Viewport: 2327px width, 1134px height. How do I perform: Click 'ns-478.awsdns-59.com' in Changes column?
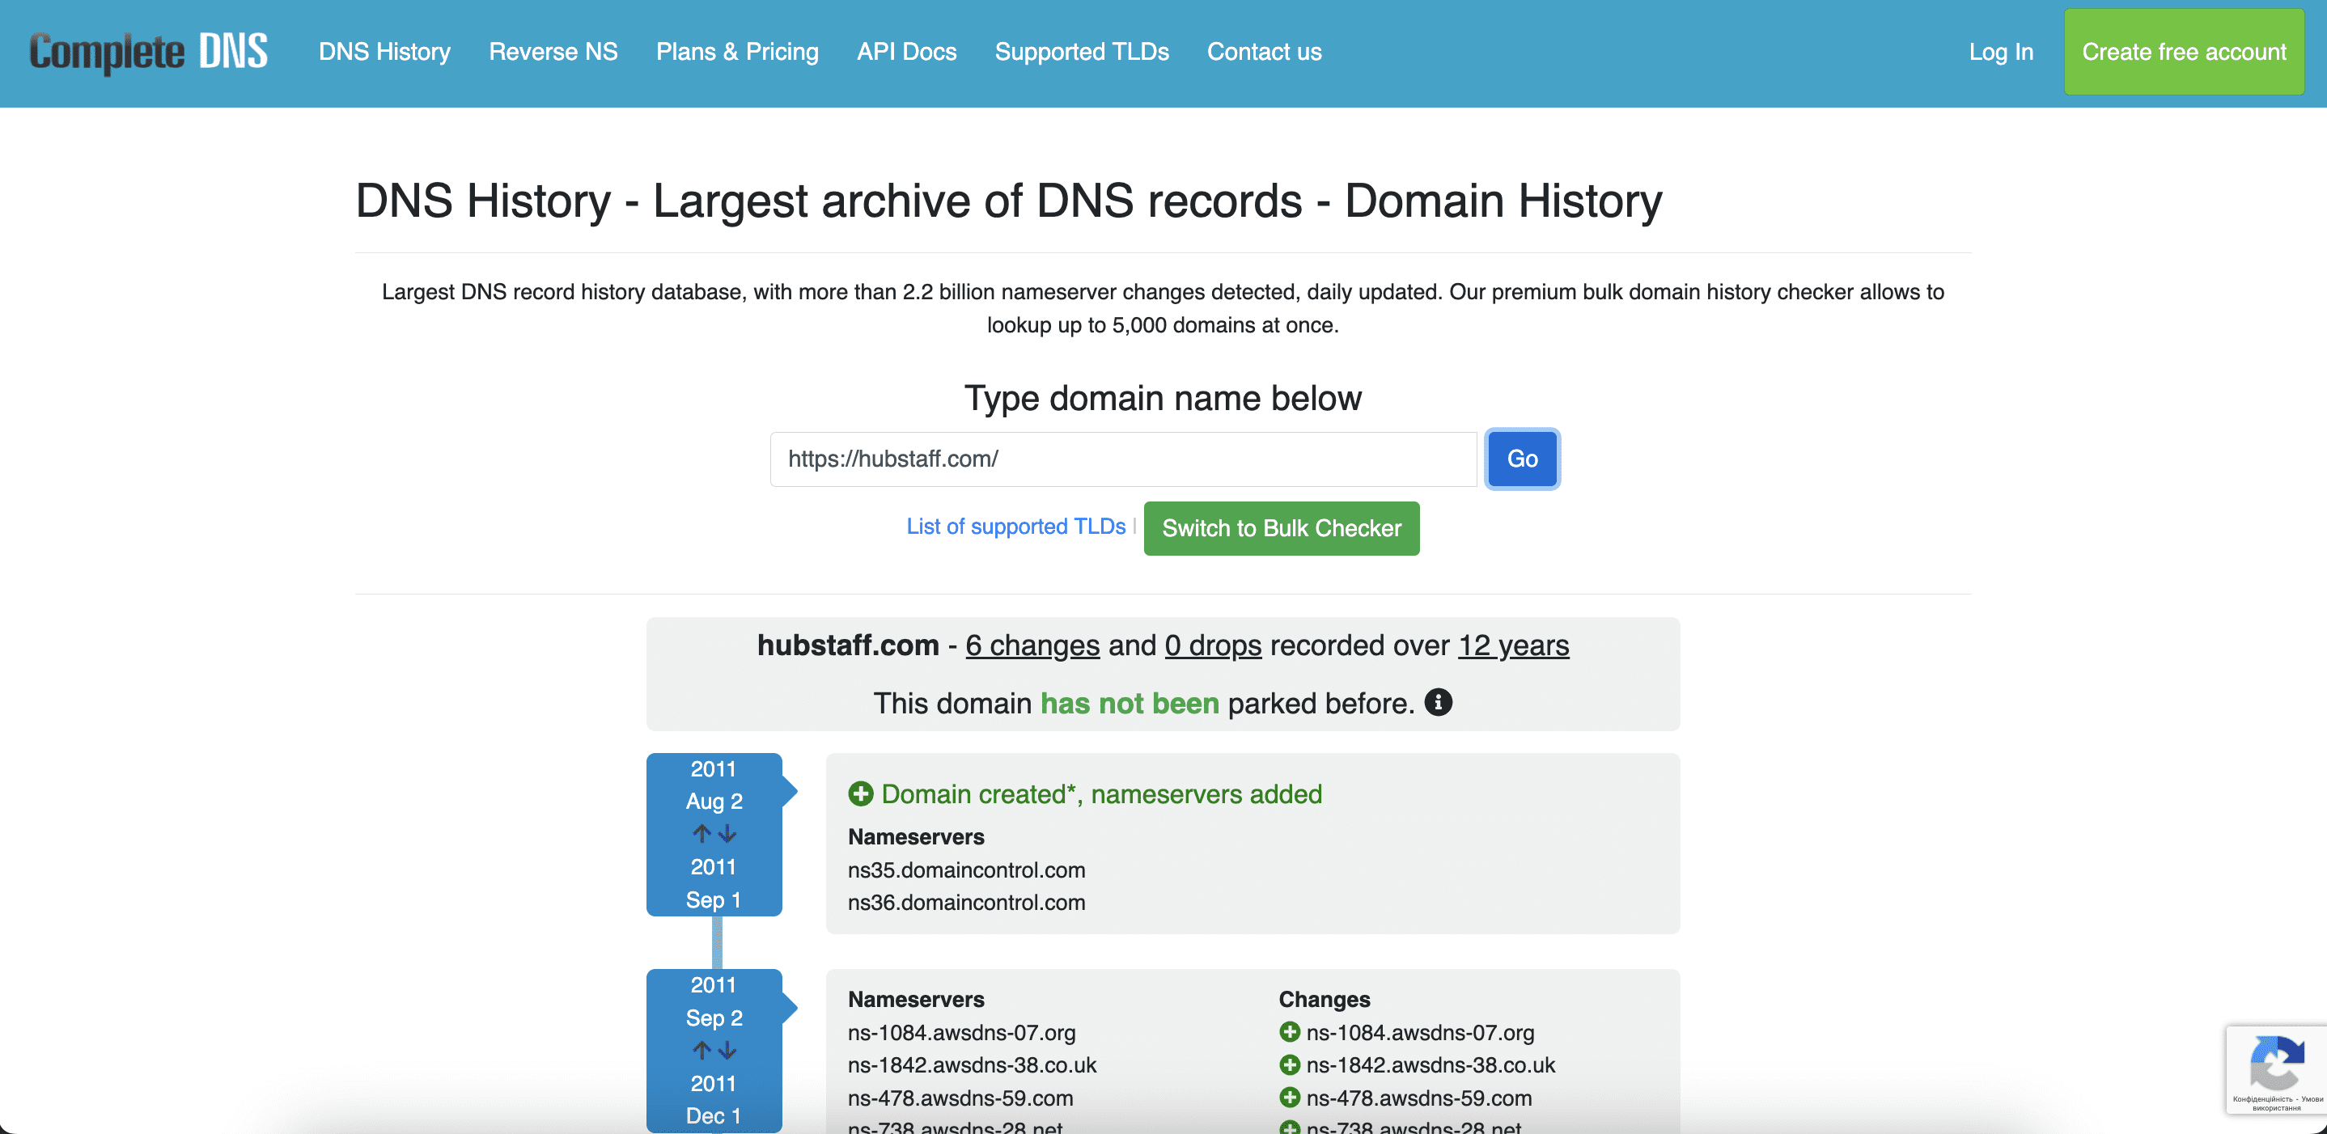point(1419,1098)
